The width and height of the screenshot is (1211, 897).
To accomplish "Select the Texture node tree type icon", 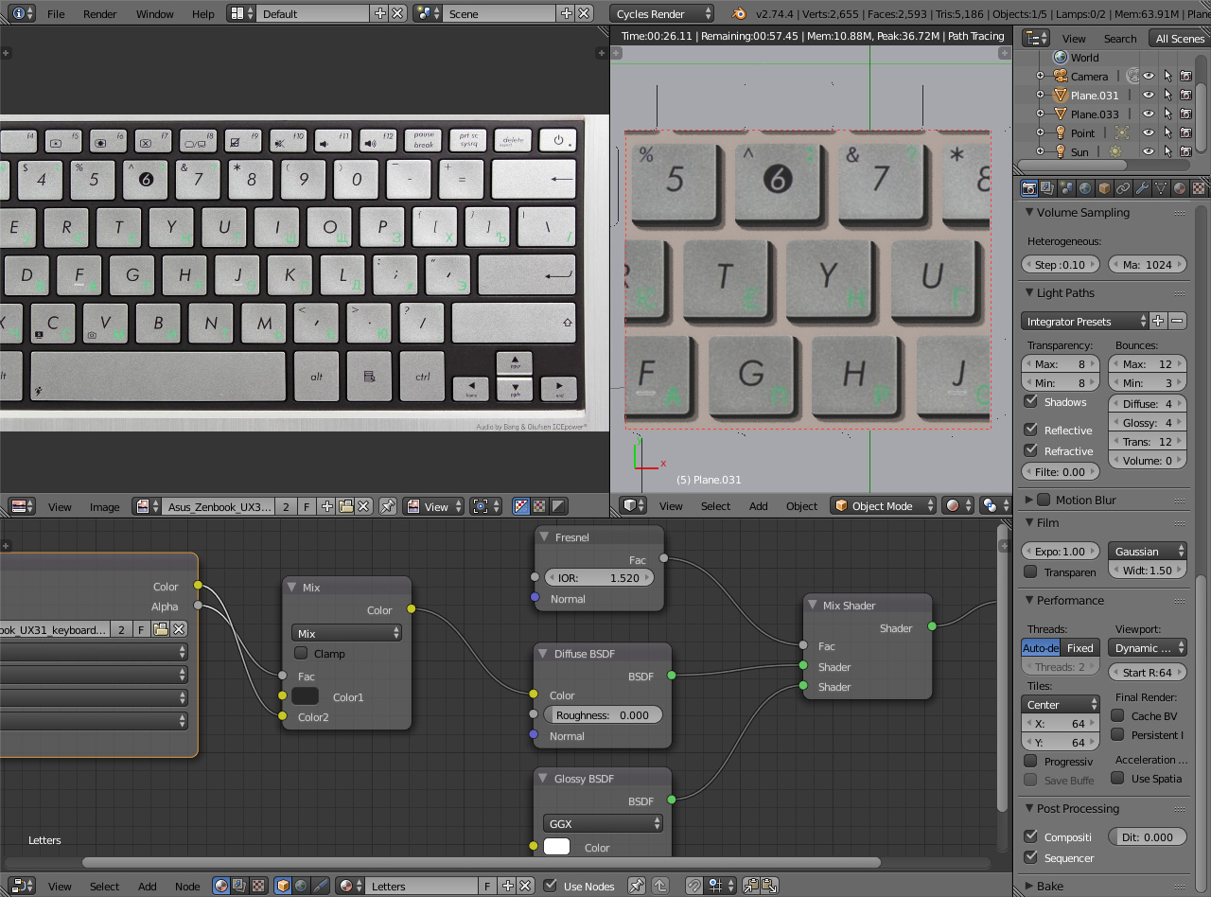I will point(258,887).
